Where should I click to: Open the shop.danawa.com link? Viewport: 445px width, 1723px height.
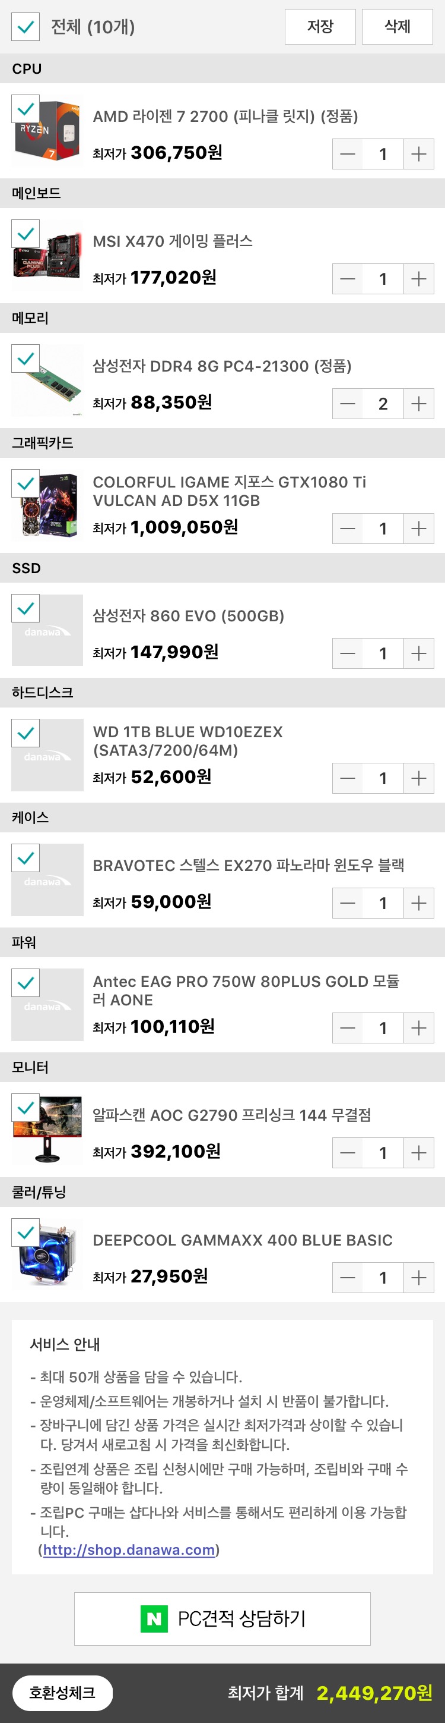click(129, 1550)
